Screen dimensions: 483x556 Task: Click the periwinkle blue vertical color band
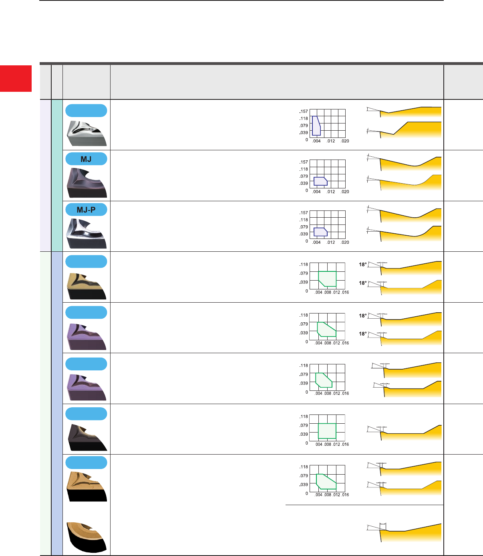pos(57,403)
